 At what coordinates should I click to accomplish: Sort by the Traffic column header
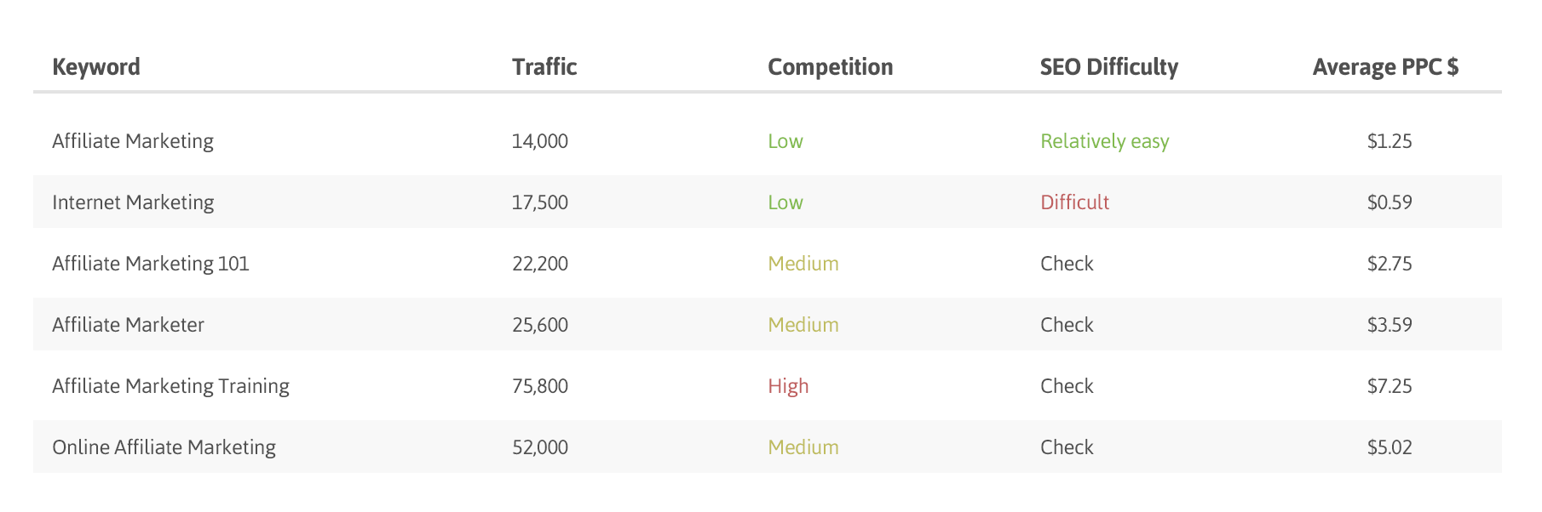point(544,67)
